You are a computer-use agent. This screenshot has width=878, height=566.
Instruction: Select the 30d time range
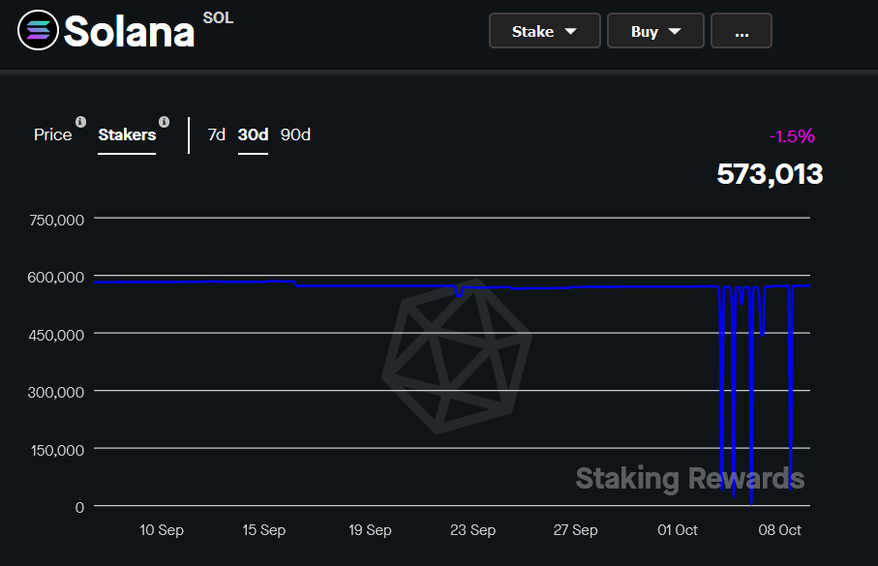pos(253,134)
